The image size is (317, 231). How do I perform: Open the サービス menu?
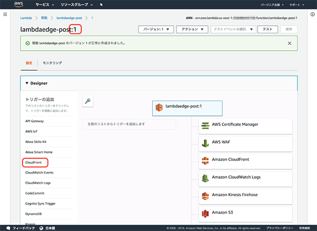45,4
